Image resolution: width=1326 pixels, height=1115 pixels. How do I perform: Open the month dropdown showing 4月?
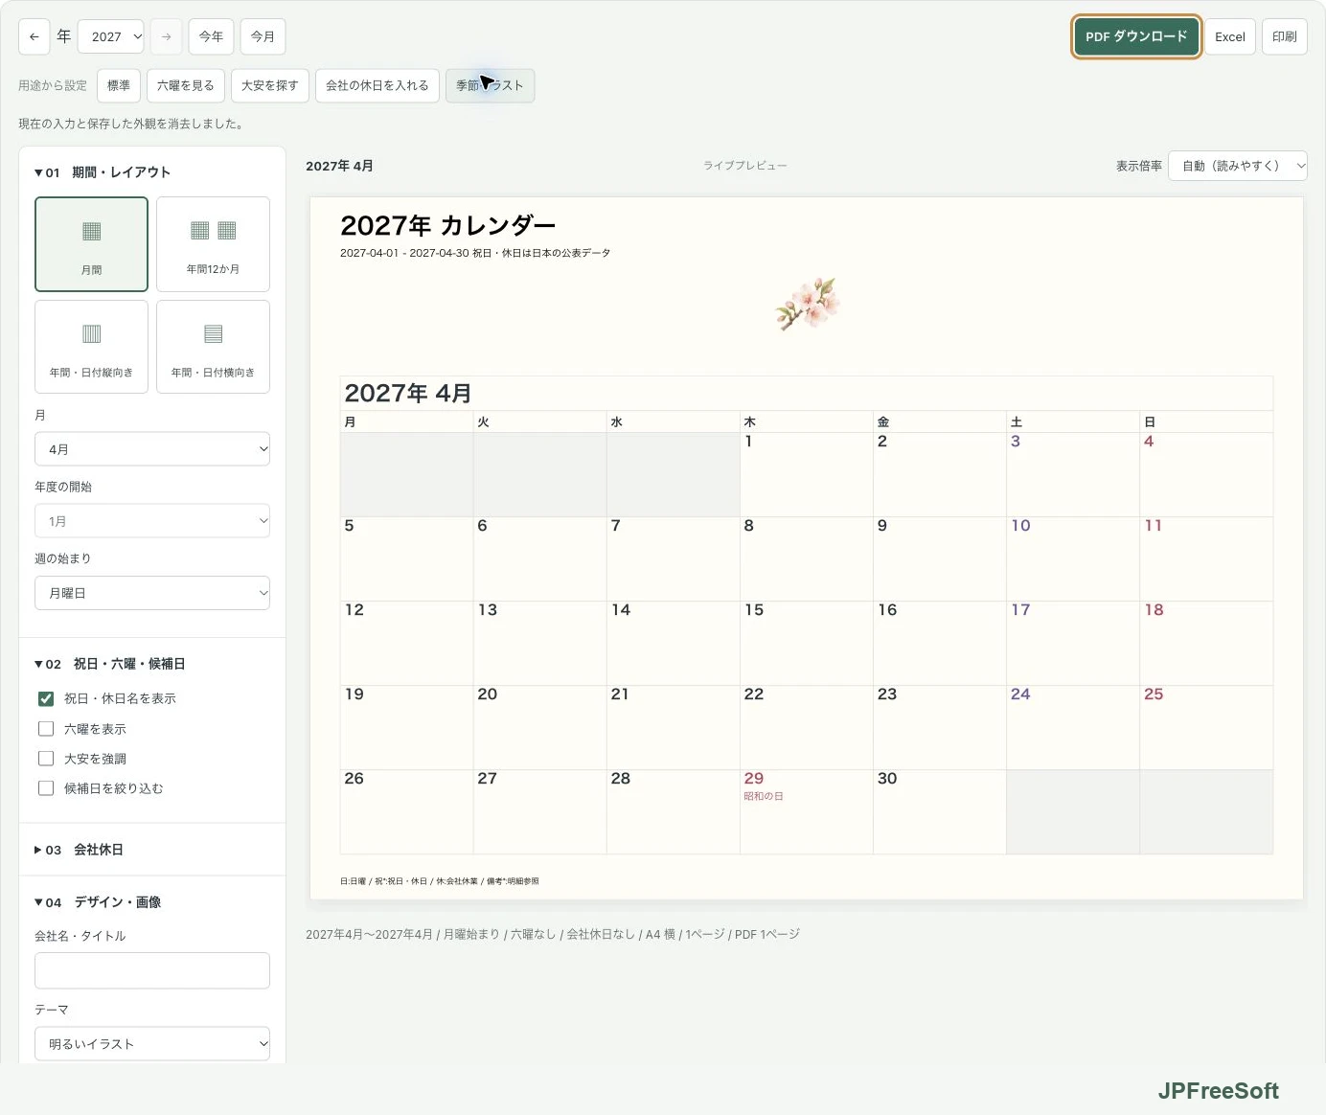[152, 449]
